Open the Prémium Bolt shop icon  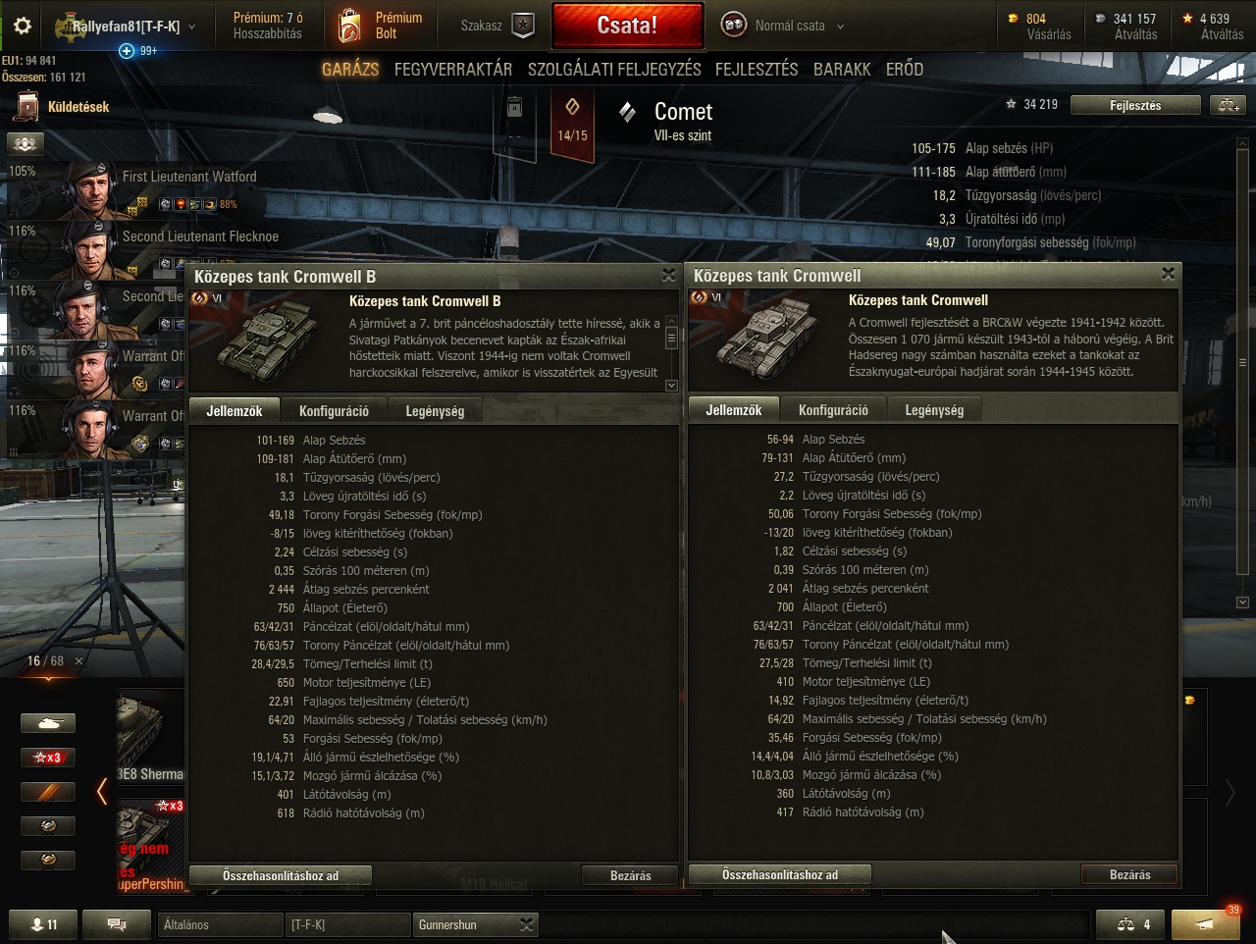pyautogui.click(x=350, y=26)
